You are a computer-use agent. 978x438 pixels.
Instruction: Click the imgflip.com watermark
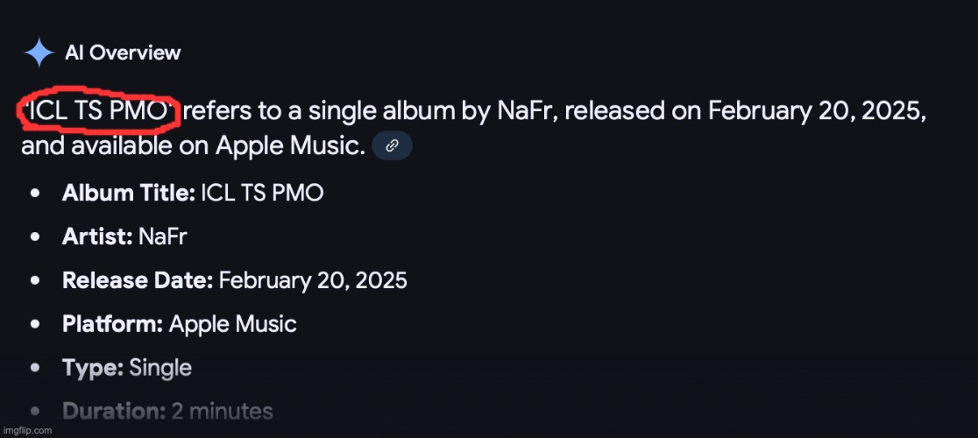pyautogui.click(x=27, y=430)
